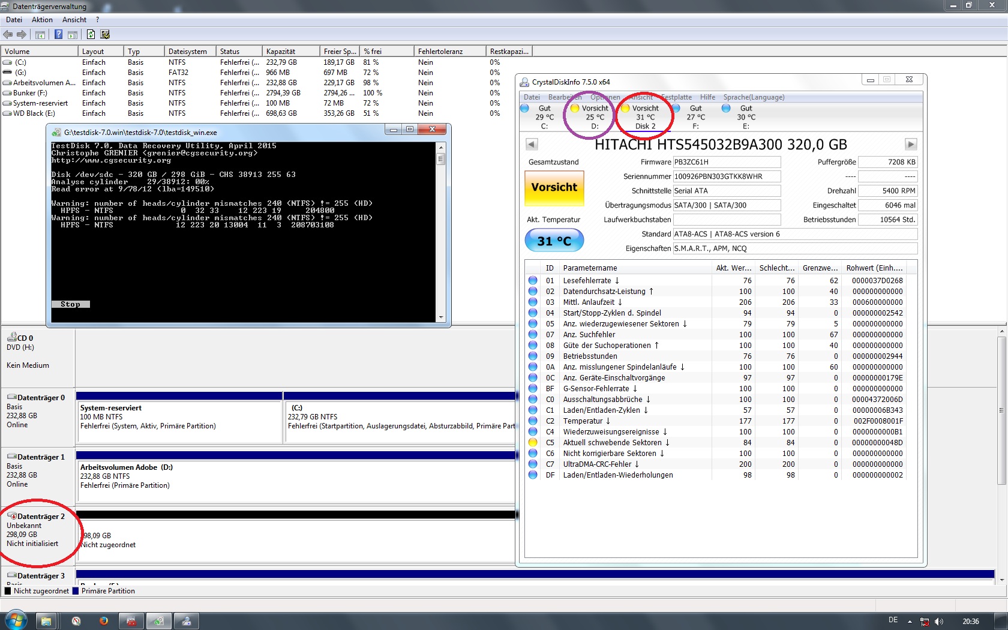Screen dimensions: 1008x630
Task: Click the 20:36 clock in system tray
Action: tap(971, 622)
